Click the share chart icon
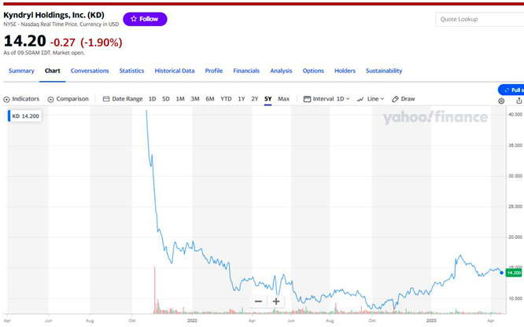 519,101
